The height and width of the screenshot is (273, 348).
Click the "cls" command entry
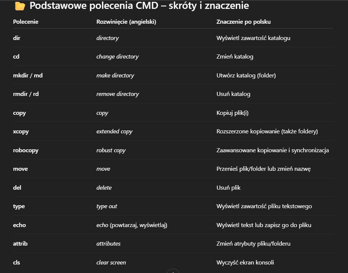(17, 263)
